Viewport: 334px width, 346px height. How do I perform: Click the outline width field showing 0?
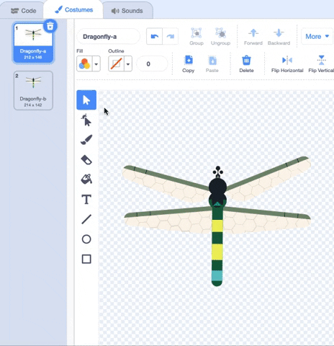[152, 64]
